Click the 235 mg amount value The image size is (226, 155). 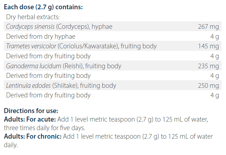(x=209, y=66)
